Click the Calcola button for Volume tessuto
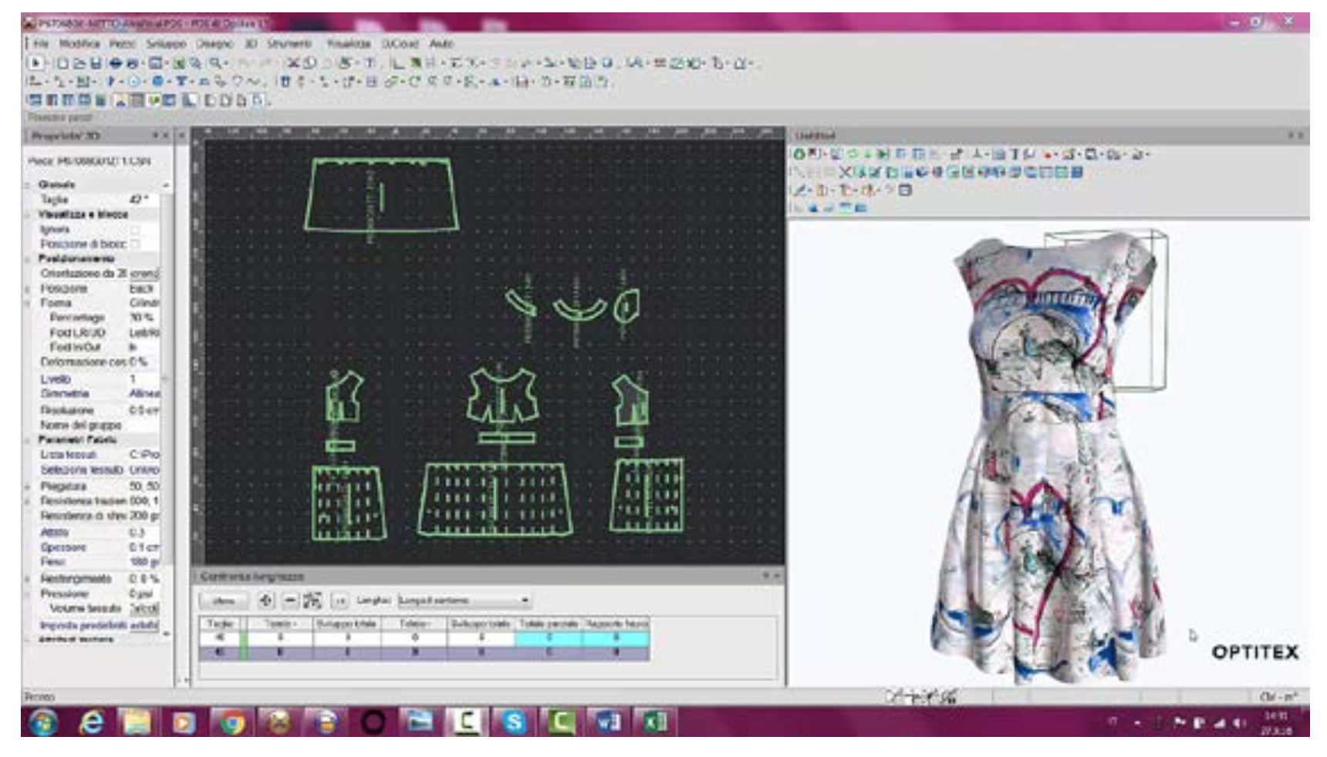The height and width of the screenshot is (757, 1327). [x=144, y=608]
